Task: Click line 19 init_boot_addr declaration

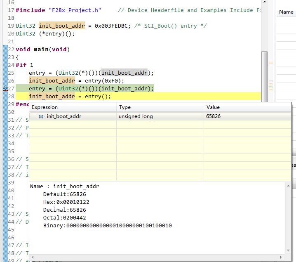Action: [x=62, y=26]
